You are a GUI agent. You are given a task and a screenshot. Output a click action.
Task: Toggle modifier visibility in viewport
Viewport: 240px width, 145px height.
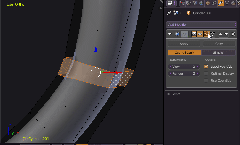click(200, 34)
